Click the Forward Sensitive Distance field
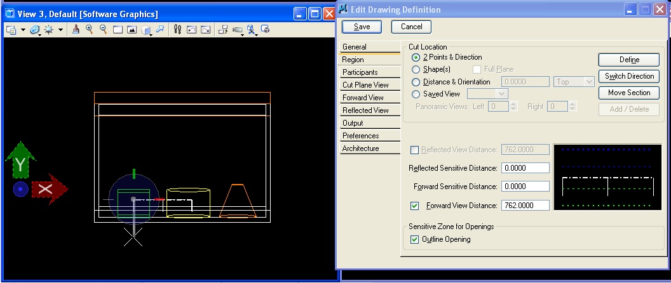This screenshot has height=283, width=671. tap(525, 187)
